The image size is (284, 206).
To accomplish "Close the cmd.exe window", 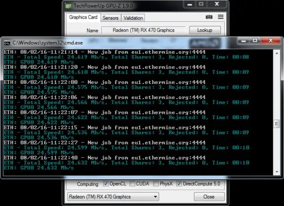I will (271, 41).
